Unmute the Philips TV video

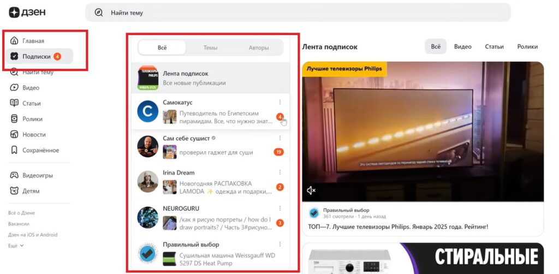311,190
